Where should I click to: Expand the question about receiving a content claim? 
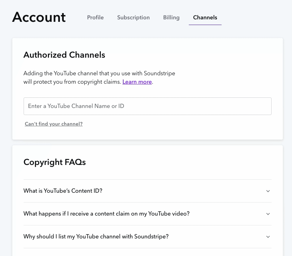click(106, 214)
